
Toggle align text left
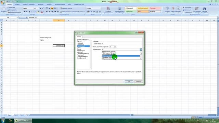47,12
